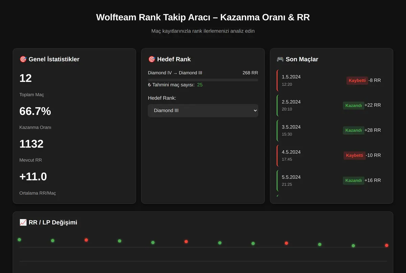This screenshot has height=273, width=406.
Task: Click the total matches value 12
Action: (25, 78)
